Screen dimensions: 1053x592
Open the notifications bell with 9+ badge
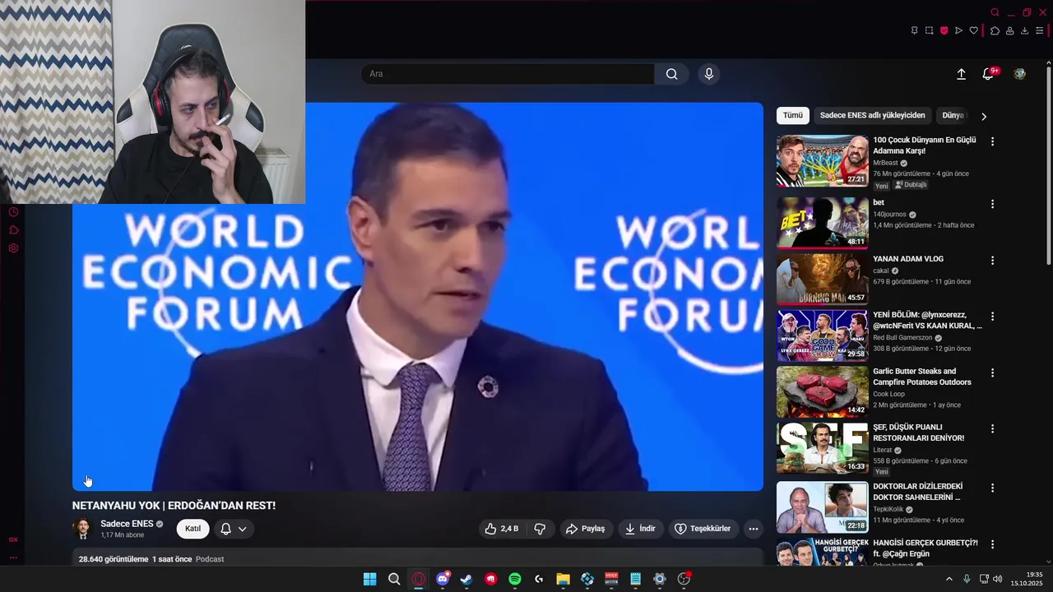pyautogui.click(x=989, y=74)
